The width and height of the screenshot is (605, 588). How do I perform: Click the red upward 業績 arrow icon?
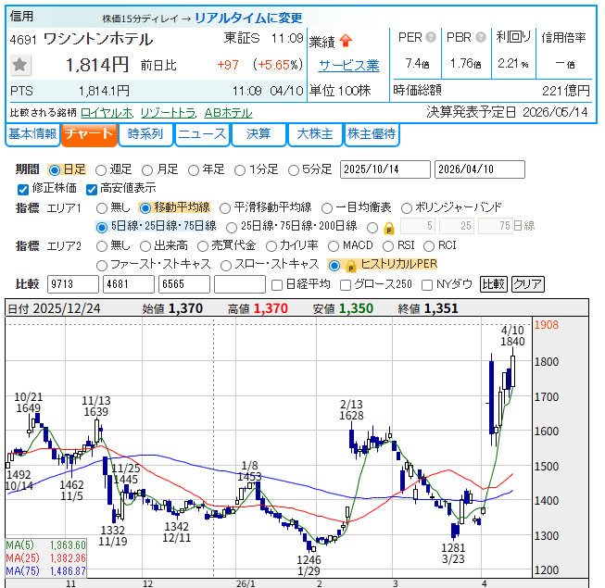pyautogui.click(x=346, y=41)
